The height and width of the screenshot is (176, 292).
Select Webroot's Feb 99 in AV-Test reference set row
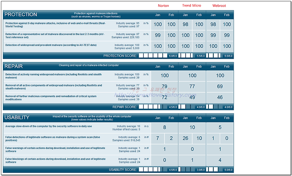pyautogui.click(x=227, y=35)
